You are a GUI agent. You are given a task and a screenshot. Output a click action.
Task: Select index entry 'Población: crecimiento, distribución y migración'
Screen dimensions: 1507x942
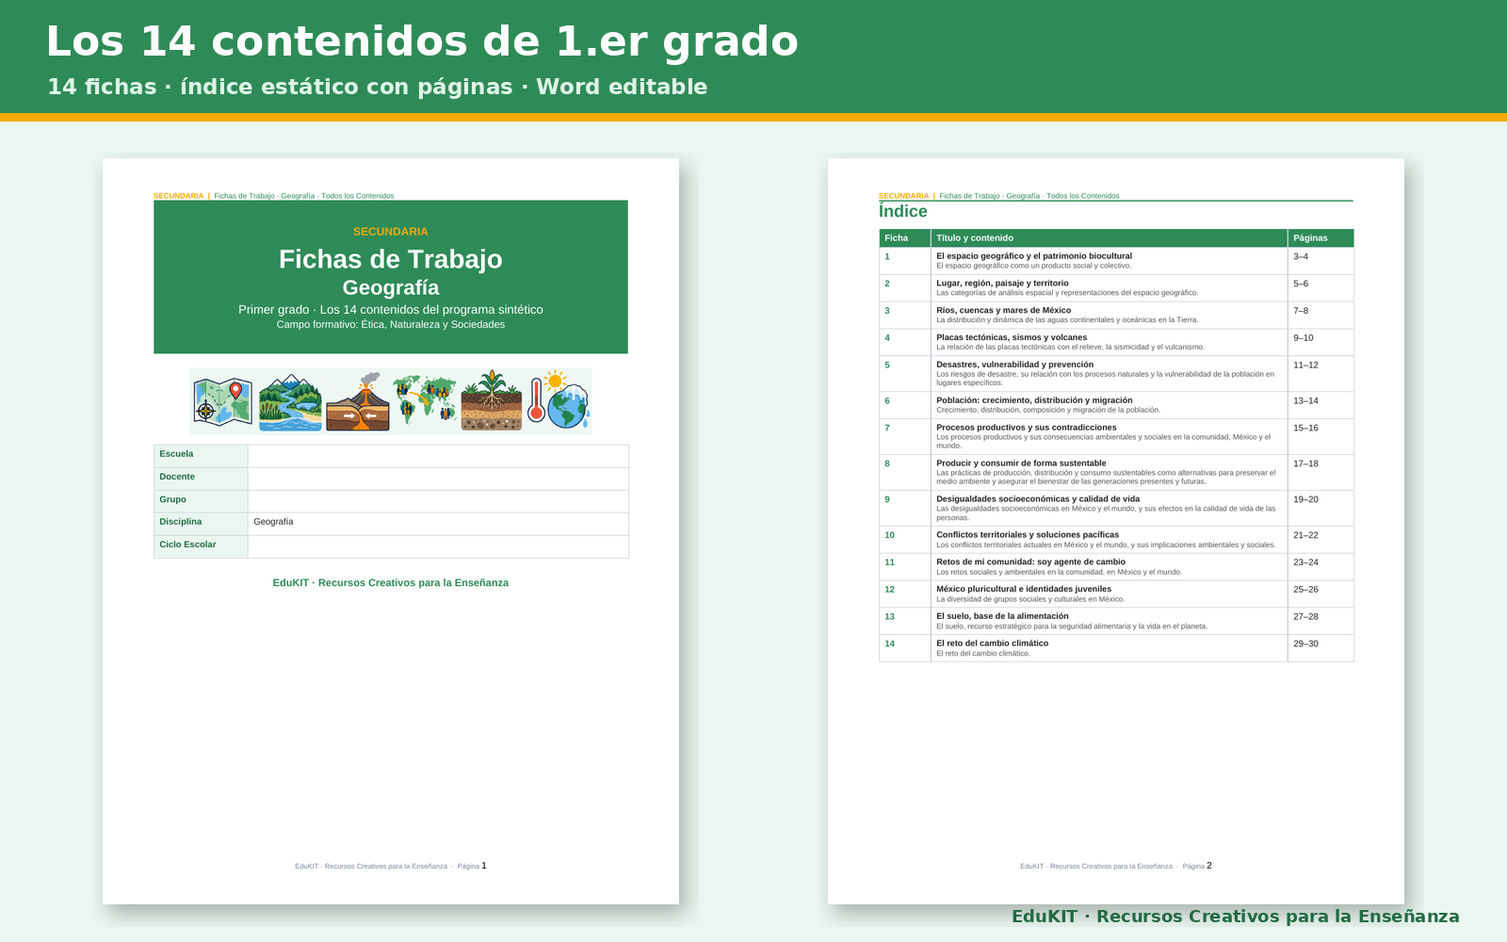click(1034, 400)
